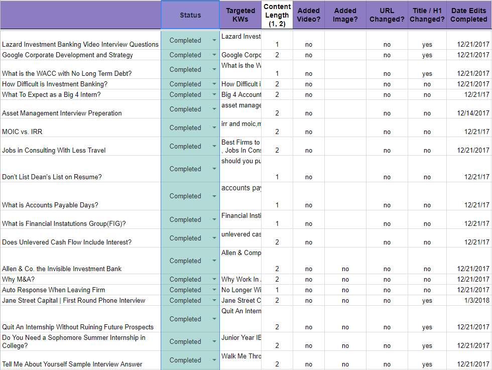Click the yes cell for Google Corporate Development Title/H1
The width and height of the screenshot is (492, 370).
pos(427,55)
